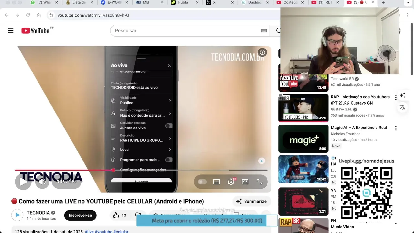
Task: Open player settings gear
Action: (231, 182)
